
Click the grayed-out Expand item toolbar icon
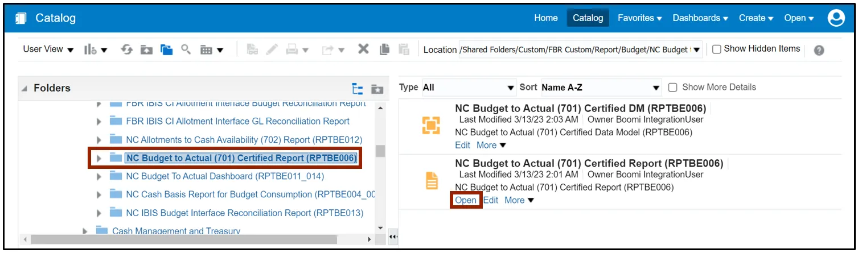pos(253,49)
